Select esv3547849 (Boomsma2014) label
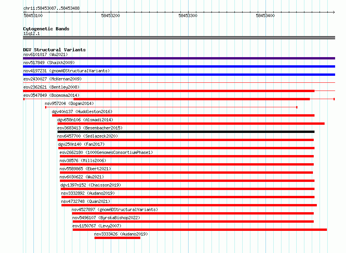346x253 pixels. pos(51,95)
